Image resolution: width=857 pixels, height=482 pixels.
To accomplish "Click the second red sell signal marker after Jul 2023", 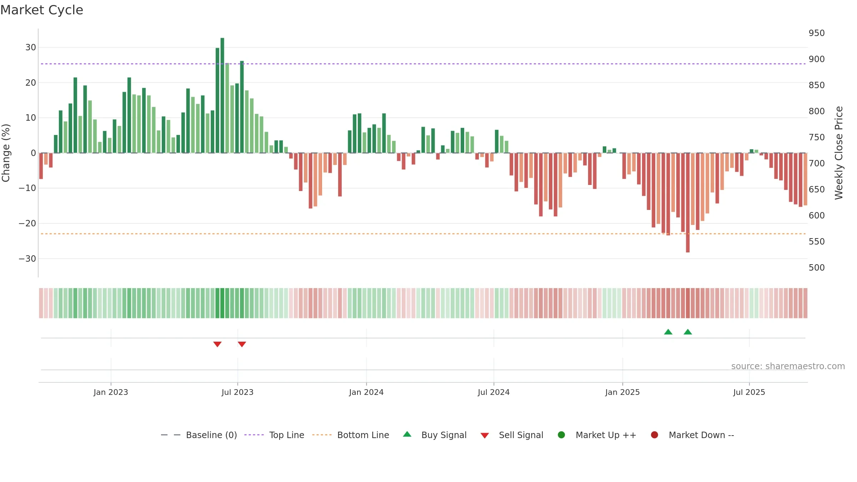I will (242, 344).
